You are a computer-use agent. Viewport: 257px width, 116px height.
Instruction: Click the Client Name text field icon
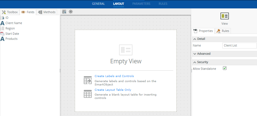(3, 23)
